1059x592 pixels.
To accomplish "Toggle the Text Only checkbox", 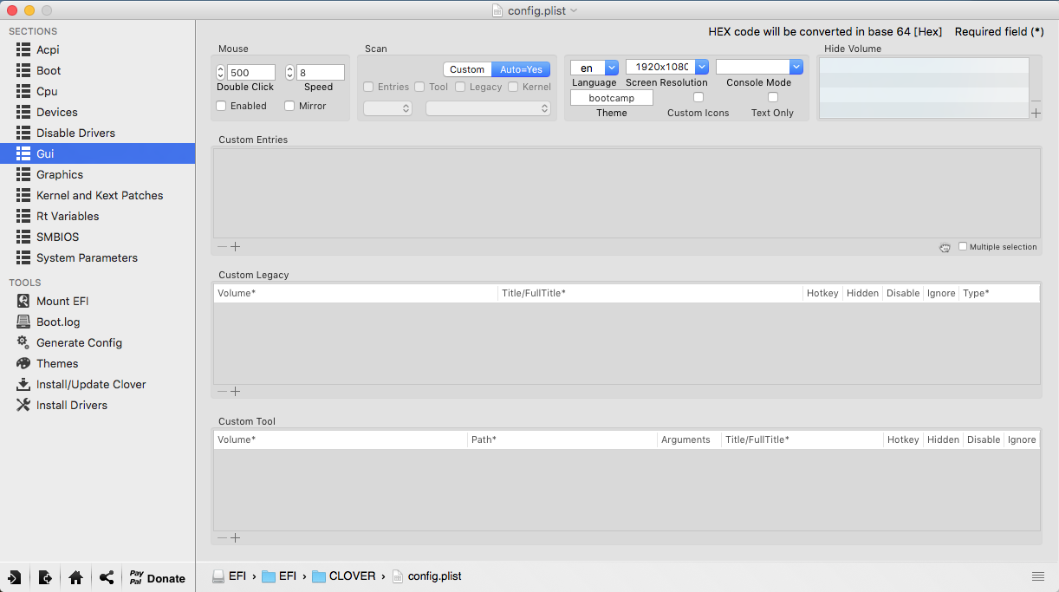I will [x=773, y=97].
